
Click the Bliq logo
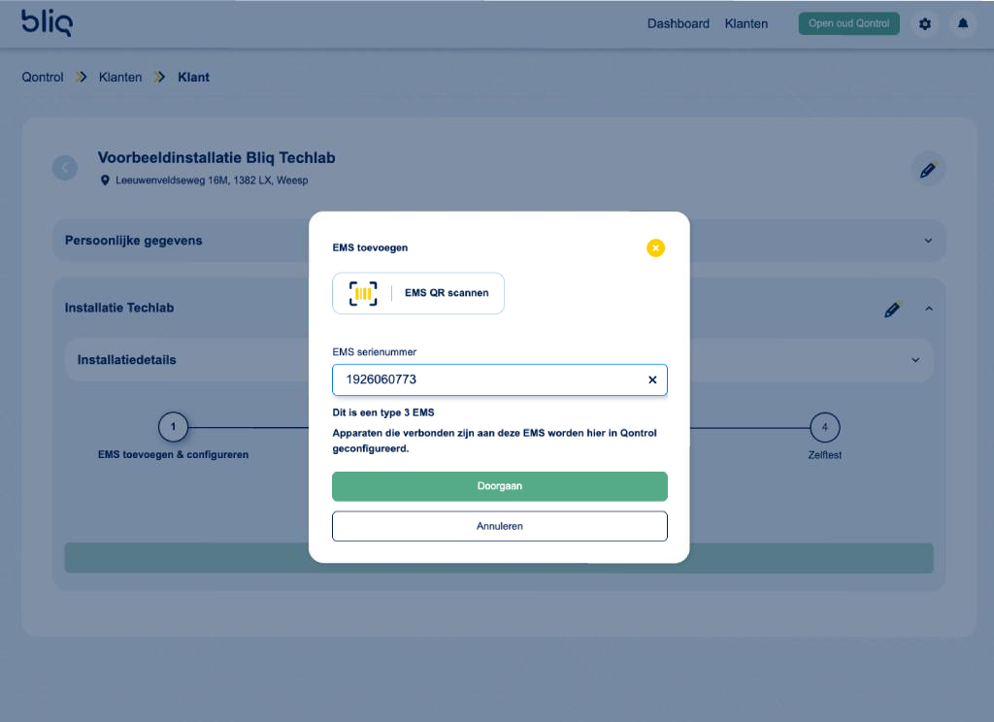(x=47, y=22)
